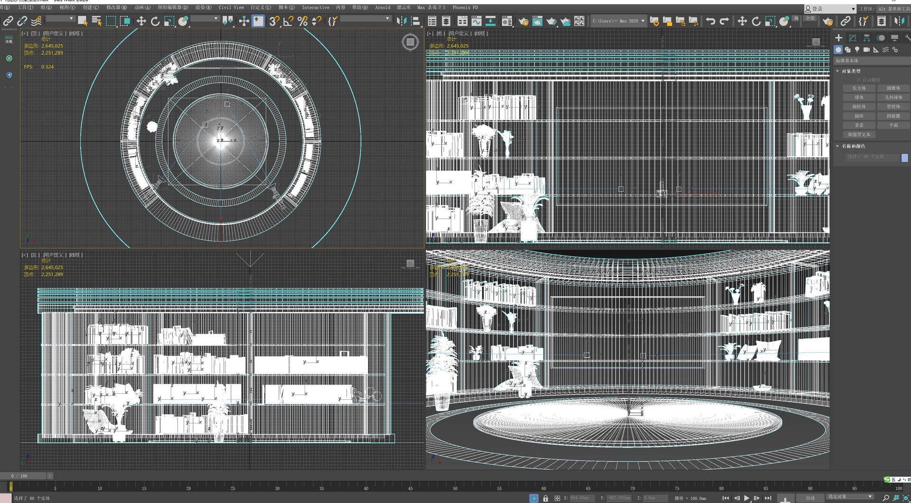
Task: Click the time slider 0 / 100
Action: pyautogui.click(x=24, y=476)
